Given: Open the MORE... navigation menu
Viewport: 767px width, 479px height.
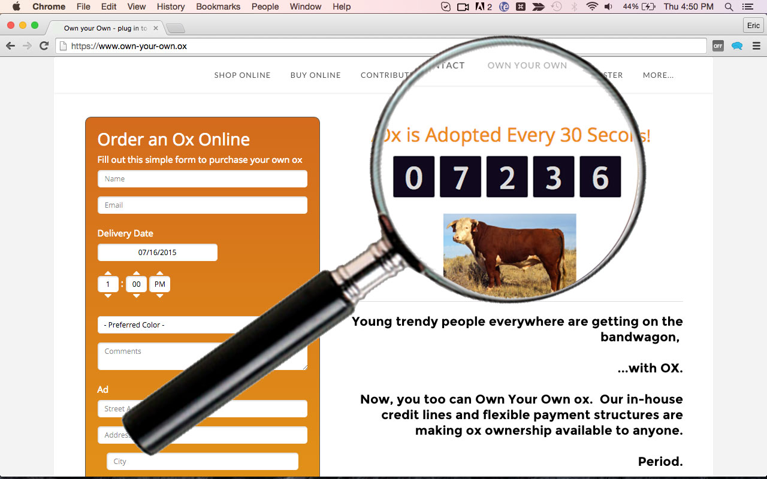Looking at the screenshot, I should [x=658, y=75].
